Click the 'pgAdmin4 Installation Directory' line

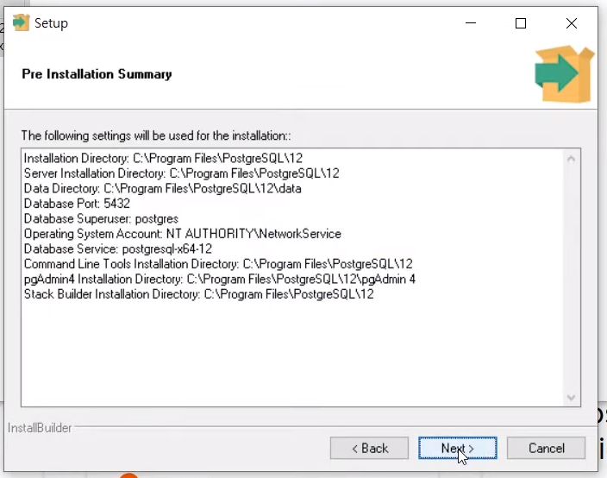220,279
